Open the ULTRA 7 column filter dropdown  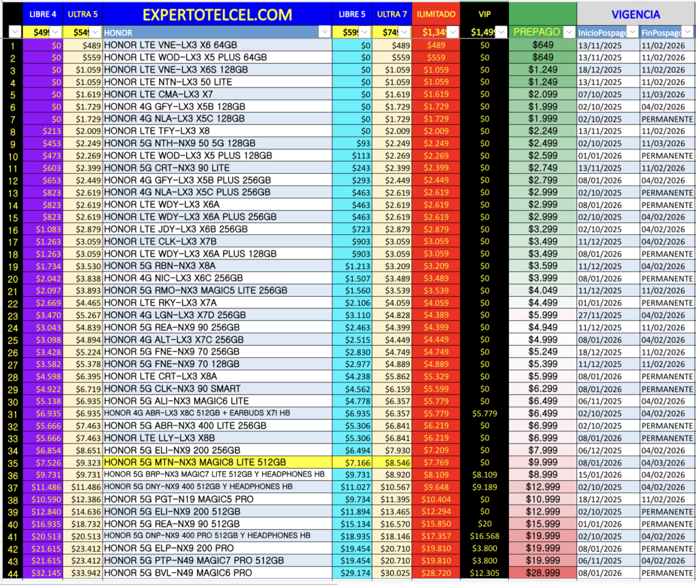(405, 32)
